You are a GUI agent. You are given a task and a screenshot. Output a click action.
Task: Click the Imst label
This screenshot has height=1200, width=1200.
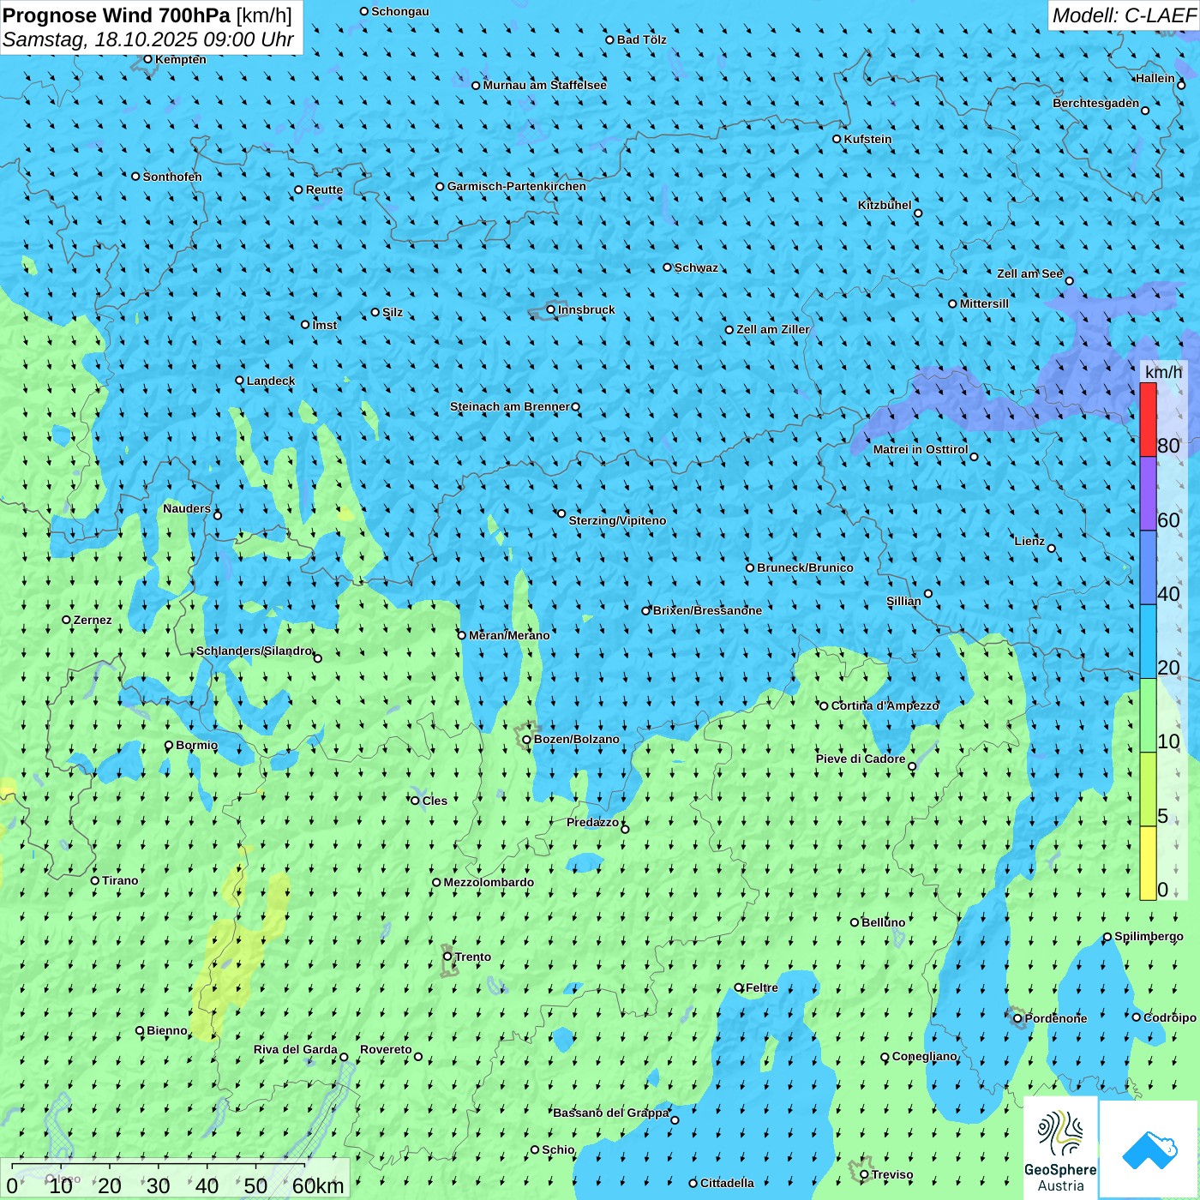(x=325, y=325)
